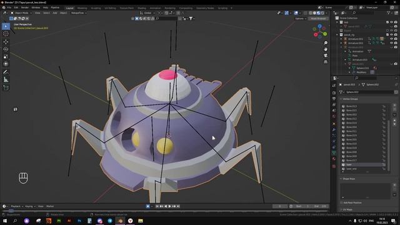
Task: Add a new vertex group with plus
Action: (394, 105)
